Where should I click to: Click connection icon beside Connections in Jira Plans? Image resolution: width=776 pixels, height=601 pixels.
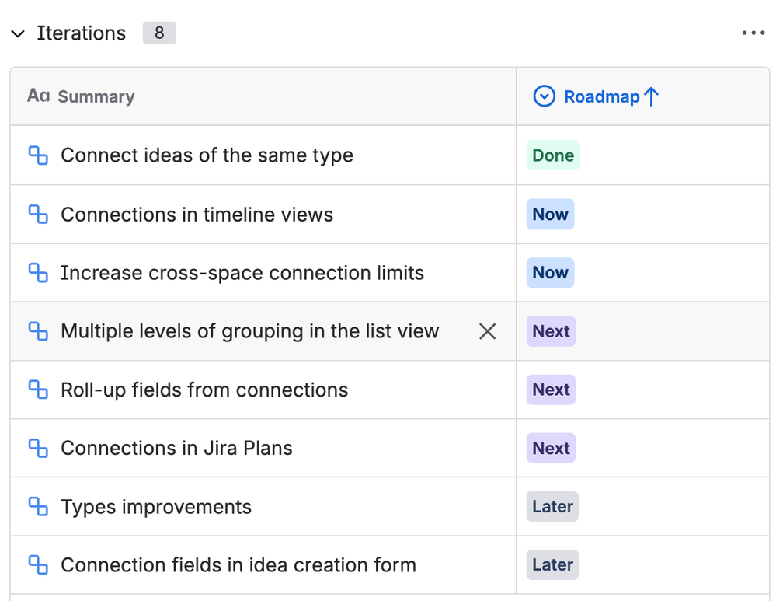point(38,448)
